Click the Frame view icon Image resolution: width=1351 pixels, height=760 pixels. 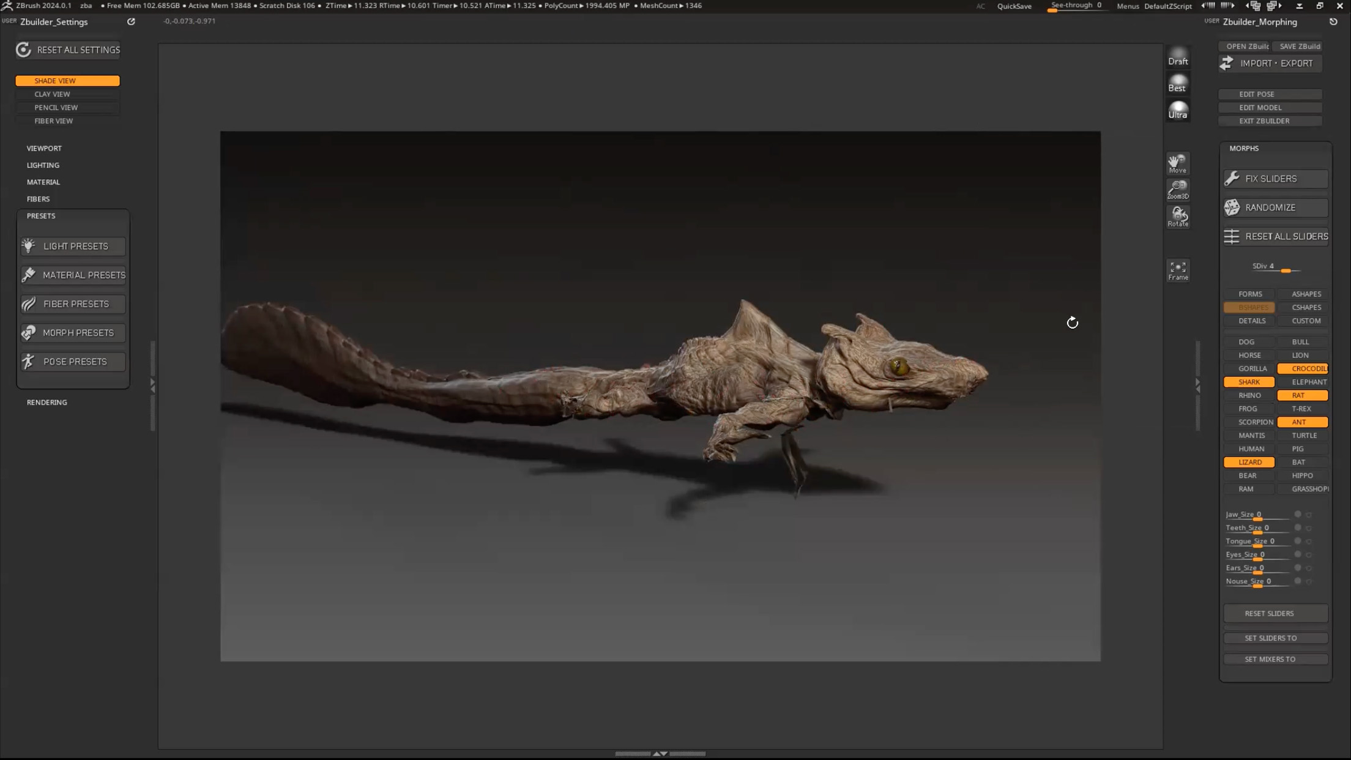(x=1177, y=270)
